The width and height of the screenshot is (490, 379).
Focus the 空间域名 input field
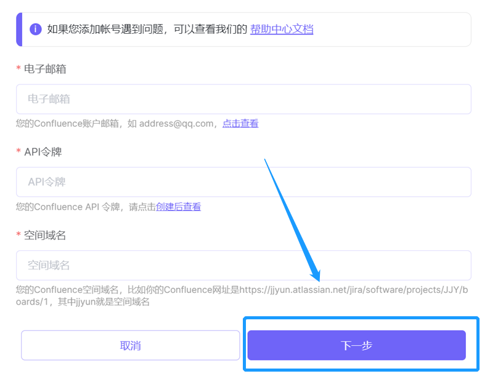[243, 265]
